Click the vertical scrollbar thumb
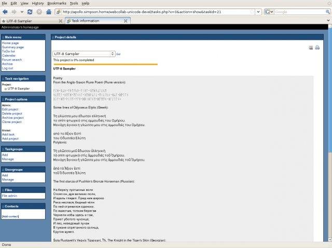 [330, 91]
